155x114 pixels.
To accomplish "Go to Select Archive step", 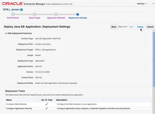I will 13,18.
